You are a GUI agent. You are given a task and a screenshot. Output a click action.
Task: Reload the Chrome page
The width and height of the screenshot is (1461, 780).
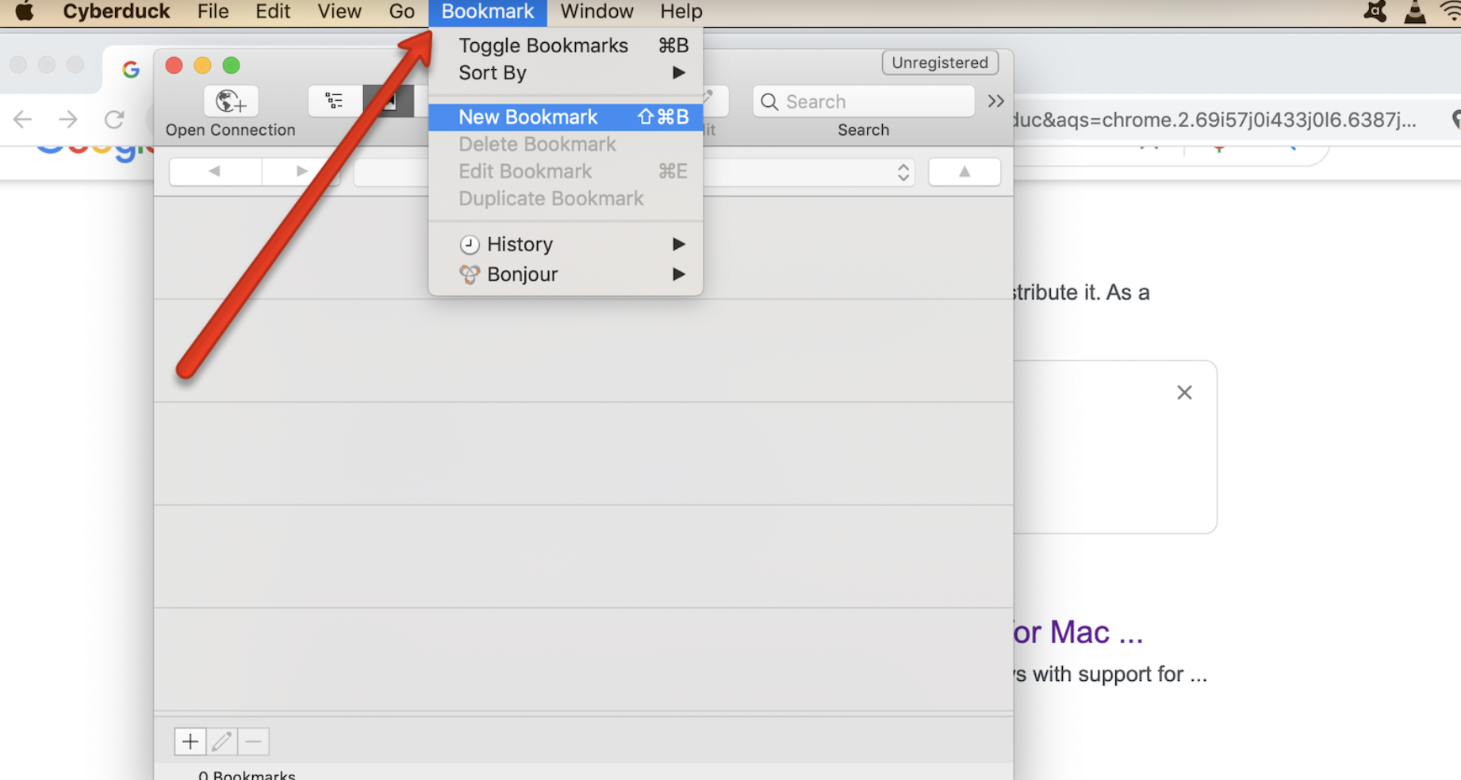tap(114, 120)
